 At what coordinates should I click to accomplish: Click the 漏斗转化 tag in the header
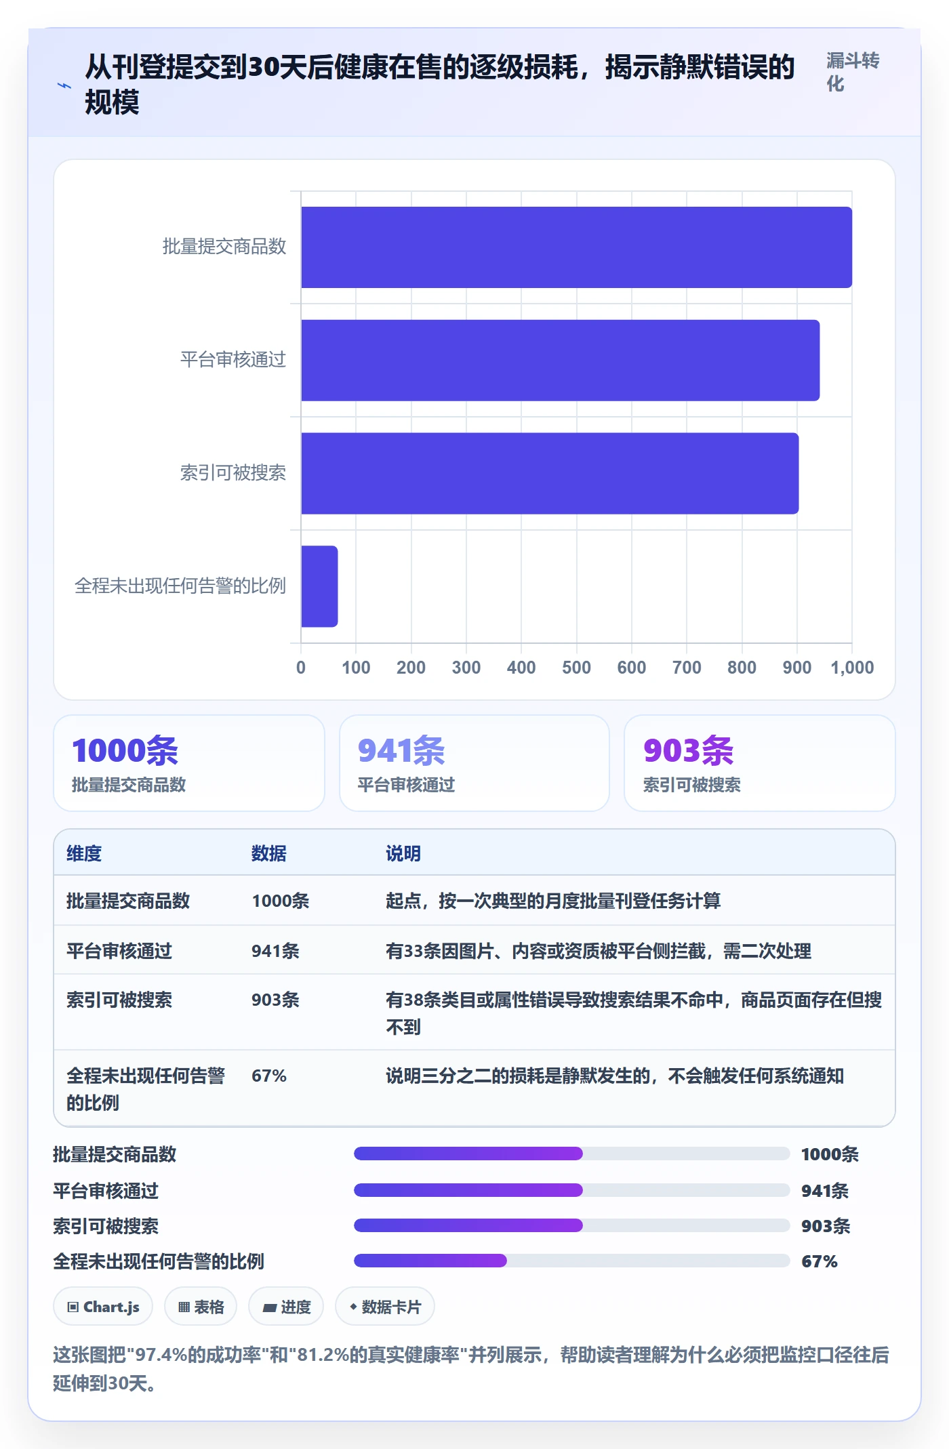coord(853,73)
